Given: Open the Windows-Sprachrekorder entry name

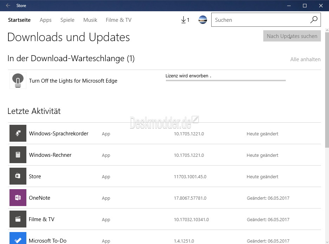Looking at the screenshot, I should pos(59,134).
